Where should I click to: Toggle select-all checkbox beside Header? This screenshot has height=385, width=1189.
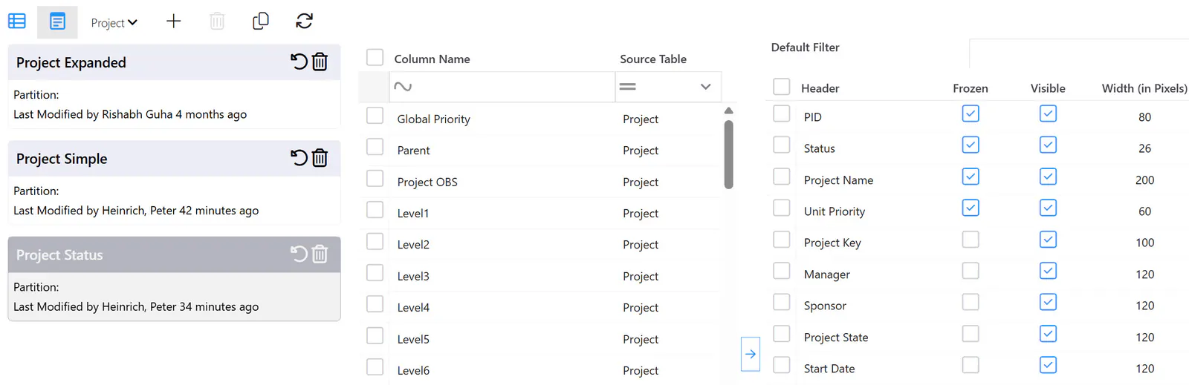782,87
